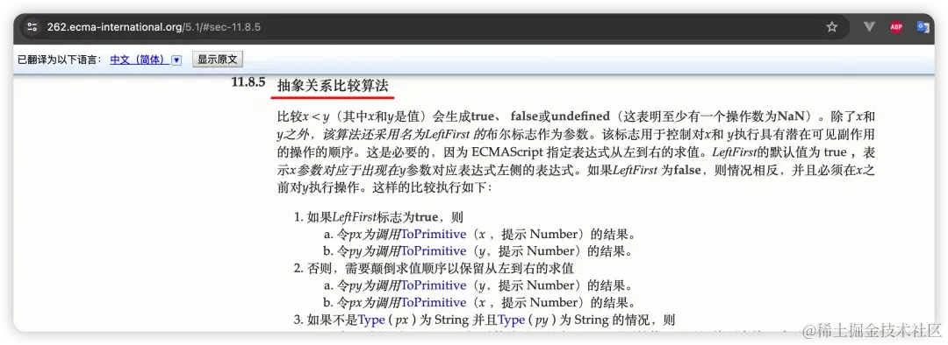Open the ABP Adblock Plus extension
Screen dimensions: 948x345
(896, 27)
